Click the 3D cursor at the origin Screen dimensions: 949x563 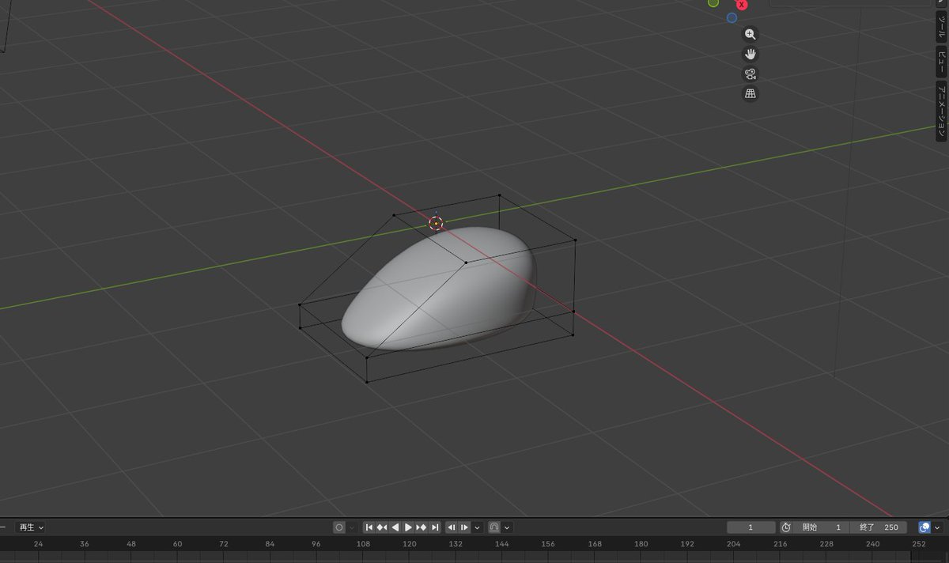436,223
